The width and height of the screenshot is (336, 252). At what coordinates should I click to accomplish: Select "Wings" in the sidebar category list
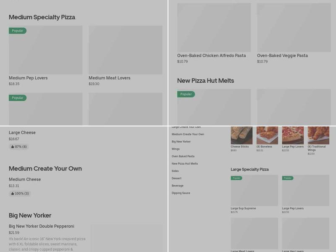tap(175, 149)
